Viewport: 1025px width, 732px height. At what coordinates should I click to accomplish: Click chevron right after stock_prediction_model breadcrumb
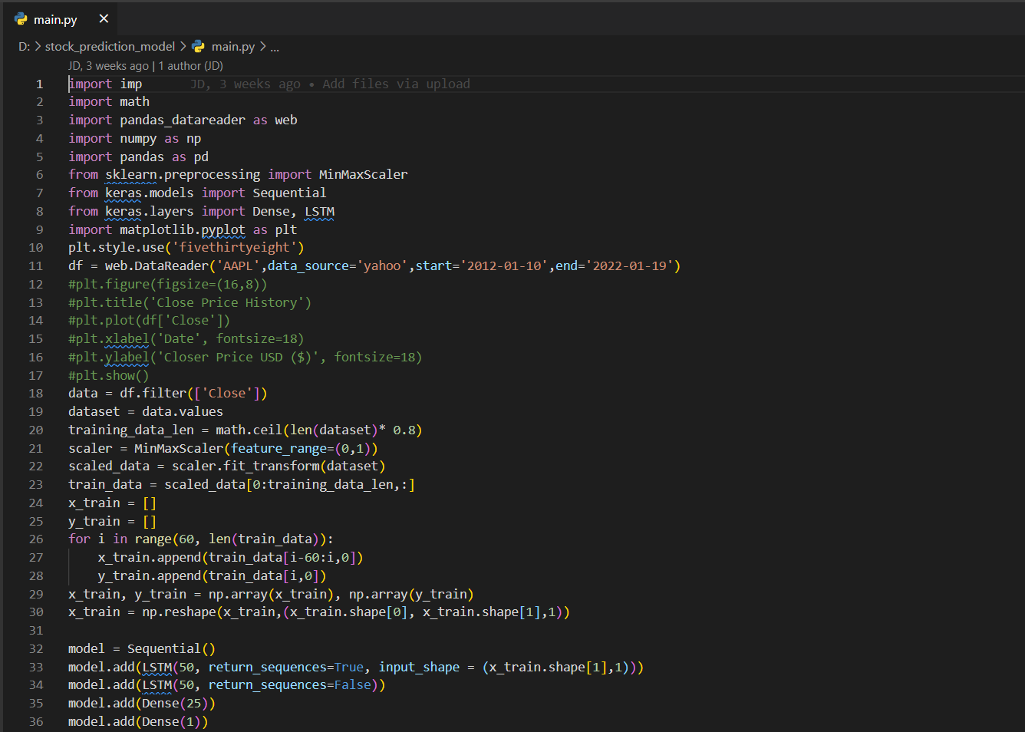point(183,46)
